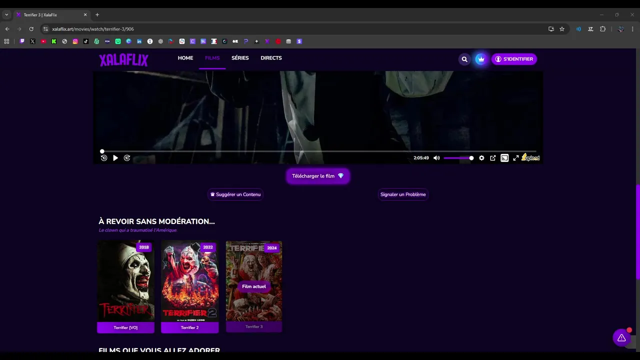Click the page vertical scrollbar thumb
The image size is (640, 360).
coord(637,232)
